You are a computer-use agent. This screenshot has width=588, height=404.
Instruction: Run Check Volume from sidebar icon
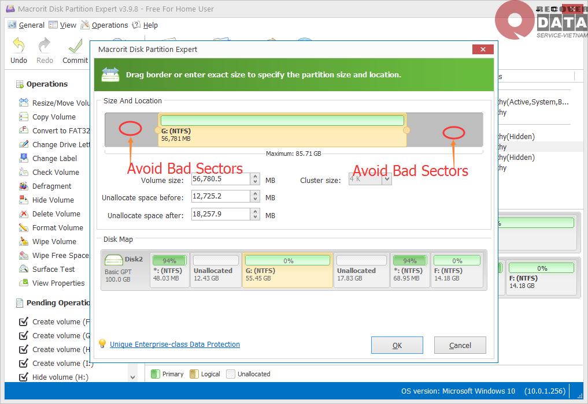pos(24,172)
